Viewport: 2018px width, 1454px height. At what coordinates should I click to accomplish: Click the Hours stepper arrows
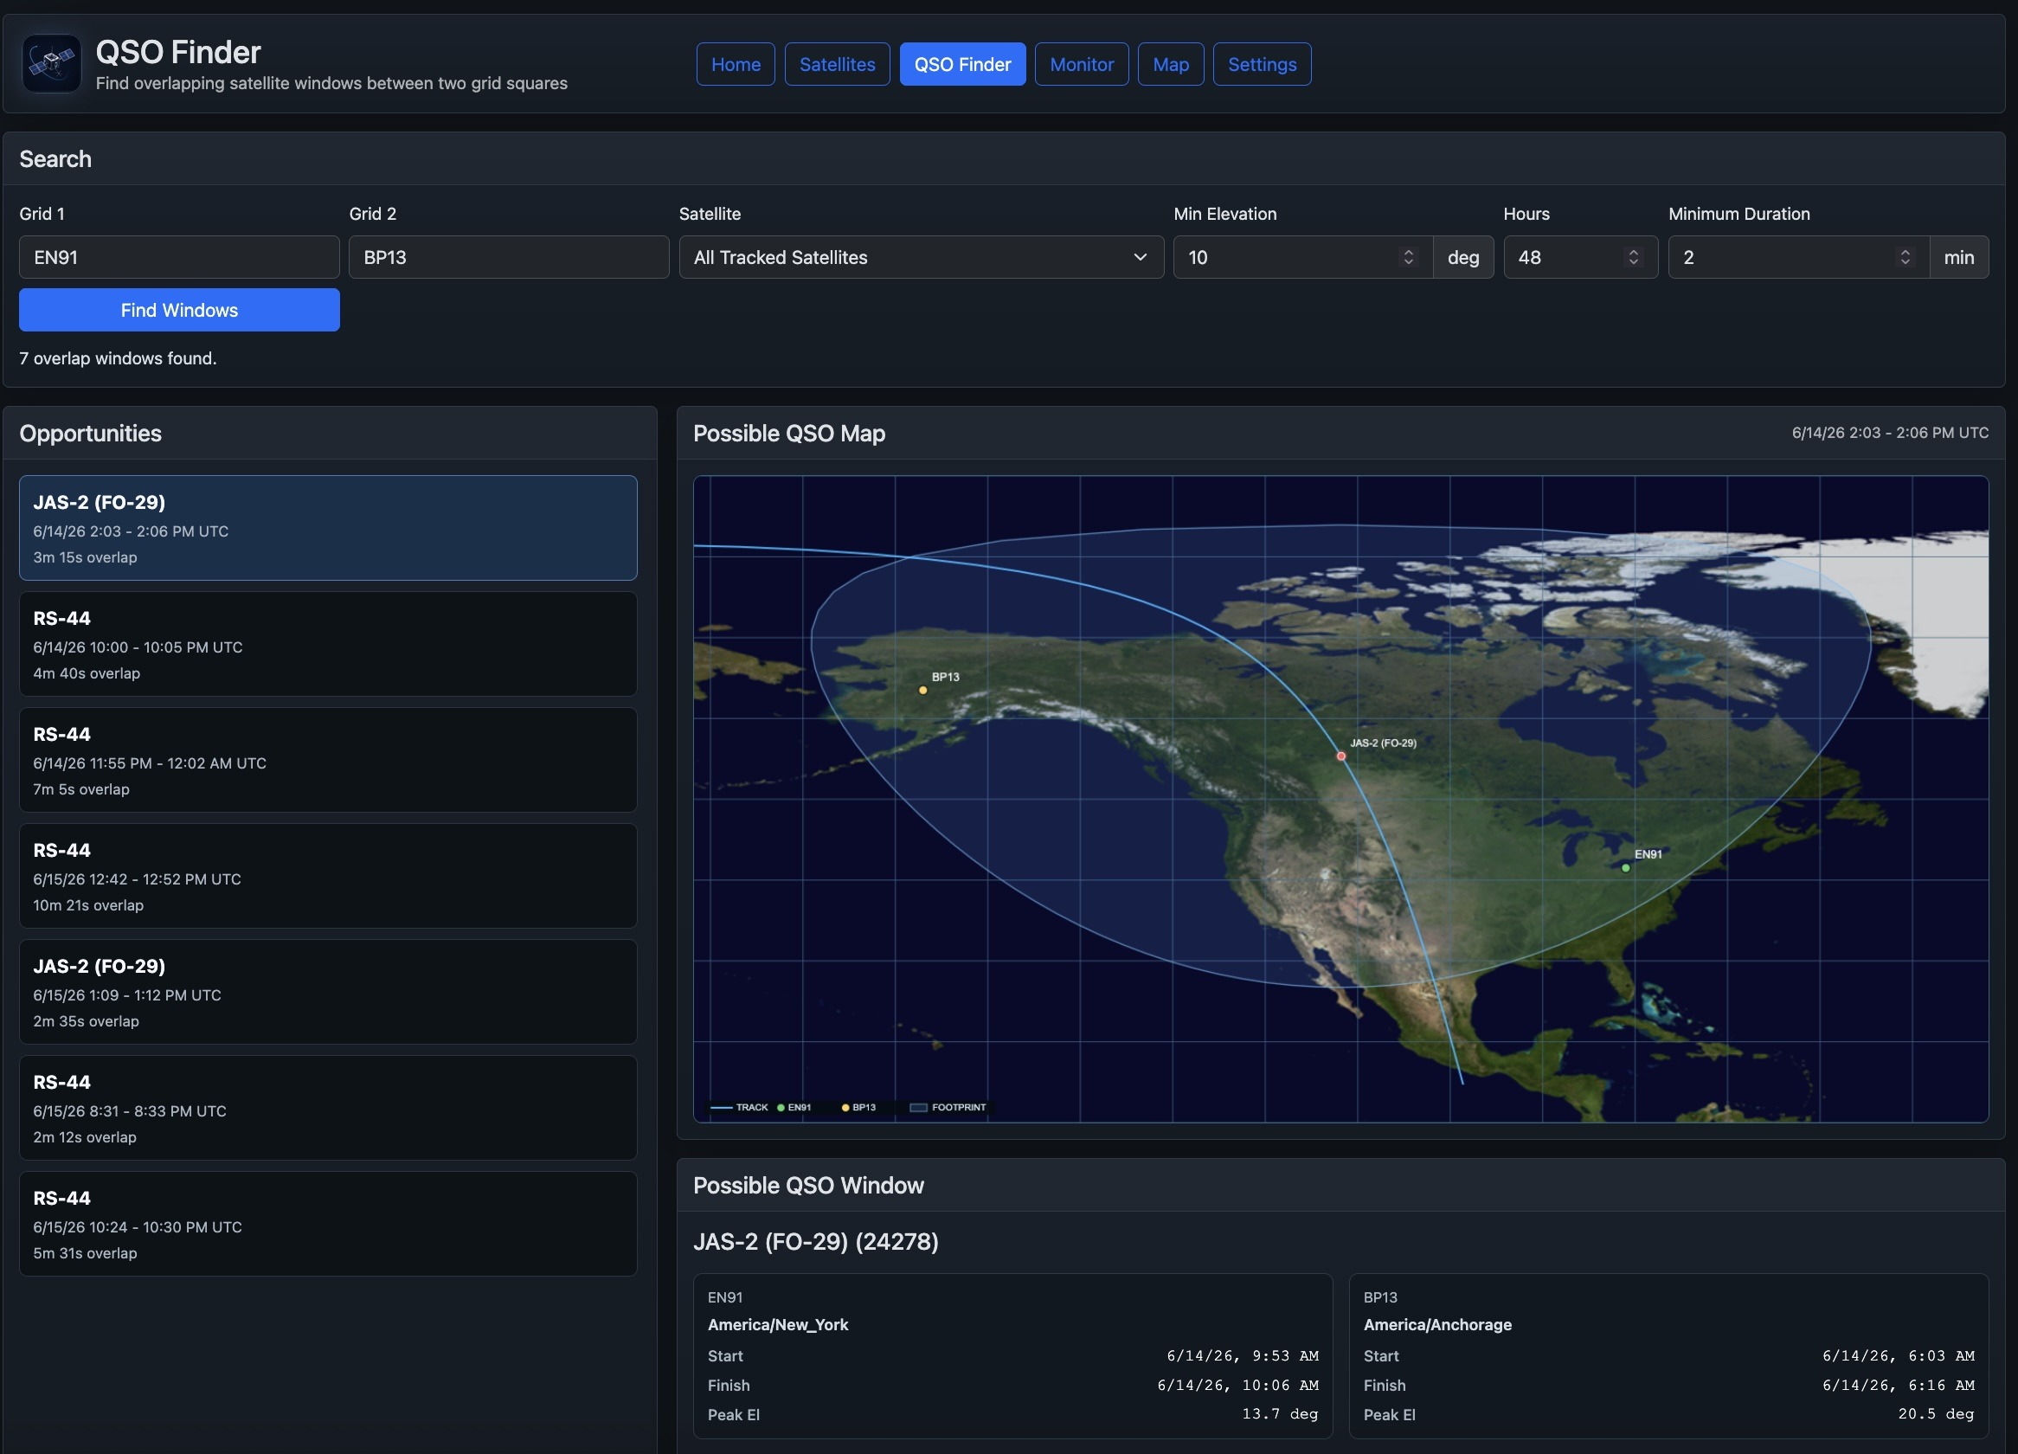pyautogui.click(x=1634, y=257)
